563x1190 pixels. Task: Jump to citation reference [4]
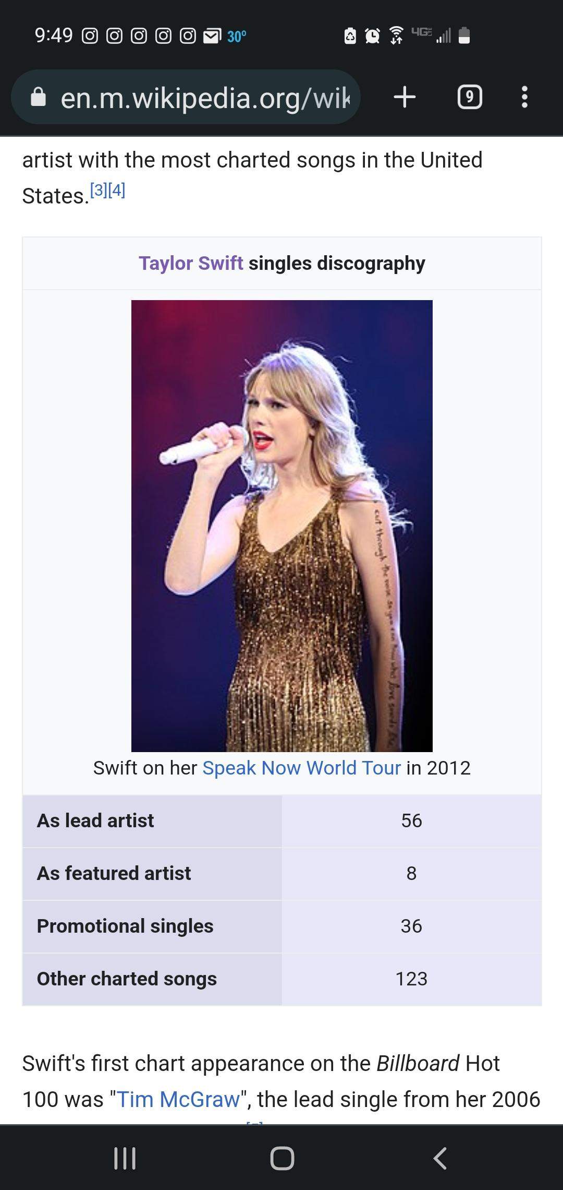tap(117, 190)
